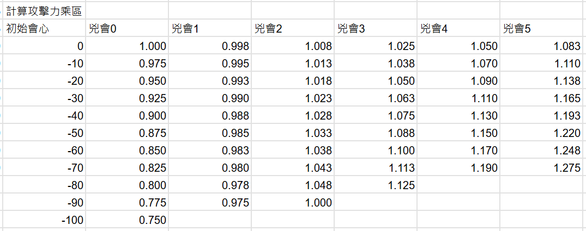Select the cell with value 1.083
The height and width of the screenshot is (231, 586).
click(543, 46)
